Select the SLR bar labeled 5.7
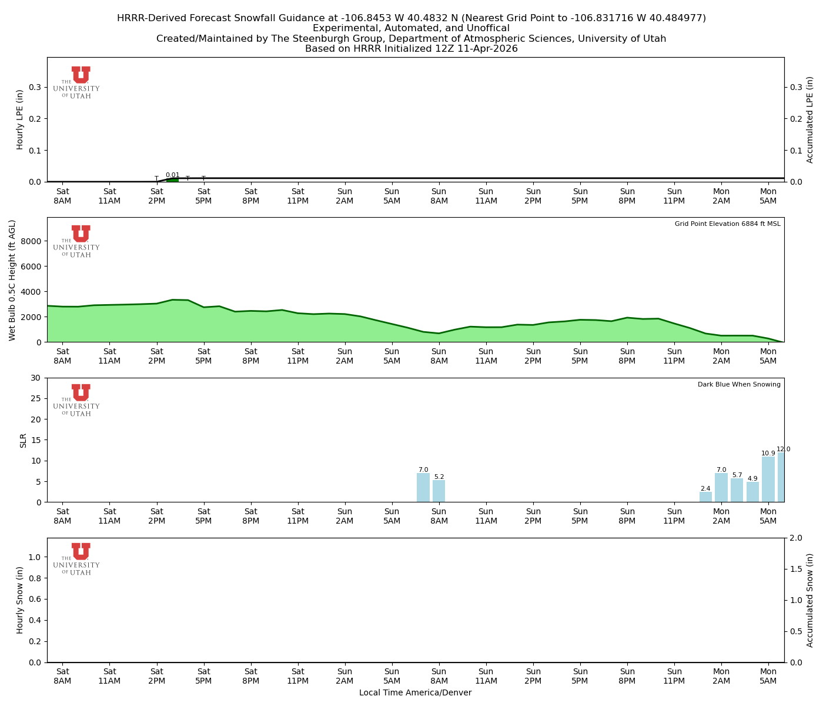This screenshot has width=823, height=706. (737, 490)
